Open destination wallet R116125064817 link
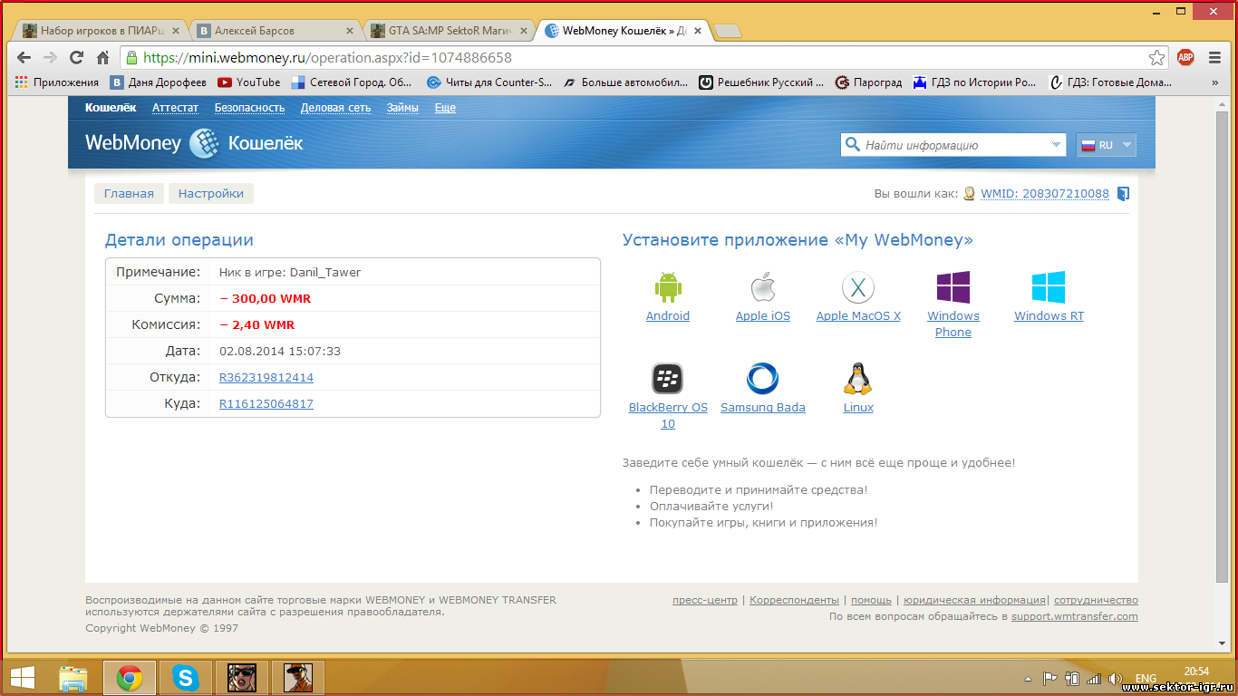 click(266, 403)
